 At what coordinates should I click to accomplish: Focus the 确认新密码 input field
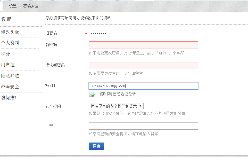coord(143,65)
